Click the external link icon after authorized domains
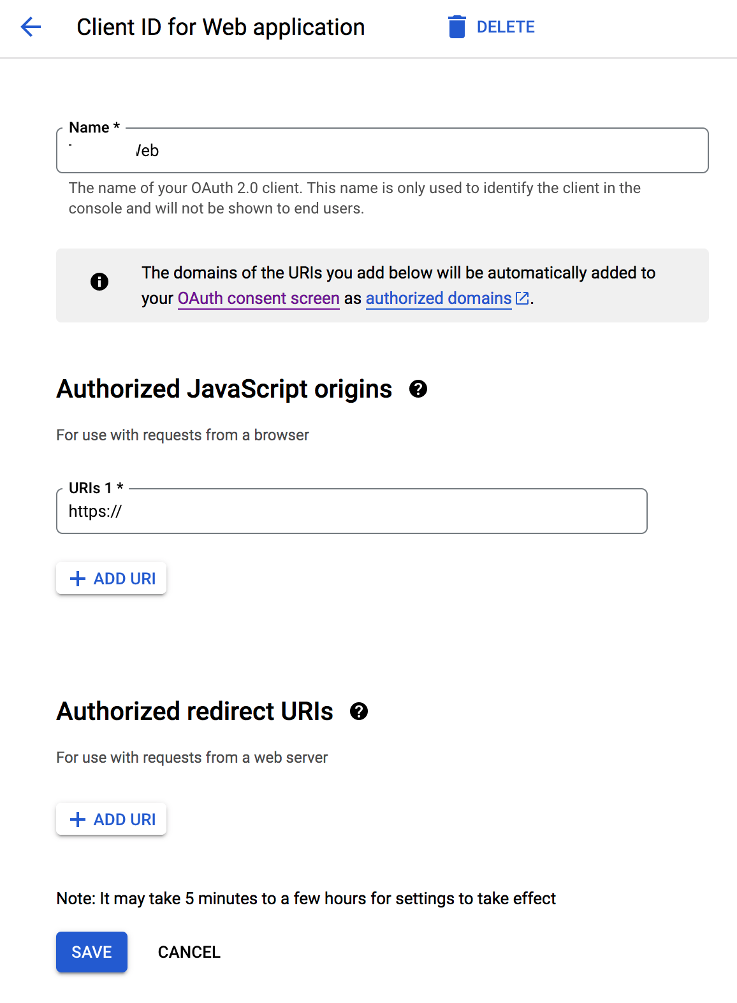The height and width of the screenshot is (1003, 737). click(x=522, y=298)
